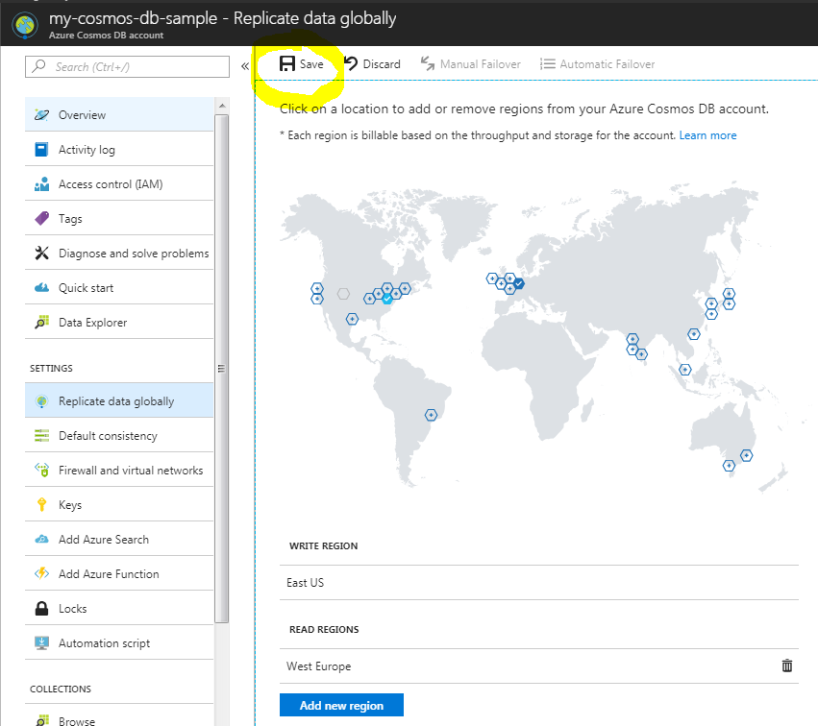Delete West Europe region via trash icon
The width and height of the screenshot is (818, 726).
787,665
